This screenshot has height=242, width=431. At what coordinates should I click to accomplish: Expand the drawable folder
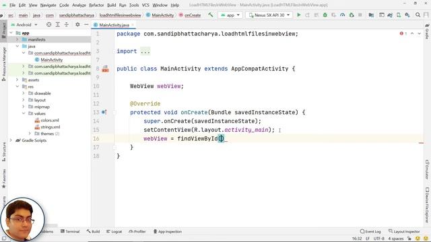coord(24,93)
